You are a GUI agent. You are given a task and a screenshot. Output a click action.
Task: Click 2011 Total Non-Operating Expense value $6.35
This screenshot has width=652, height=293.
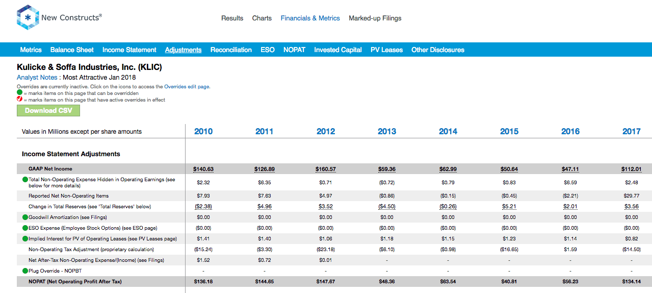point(265,182)
